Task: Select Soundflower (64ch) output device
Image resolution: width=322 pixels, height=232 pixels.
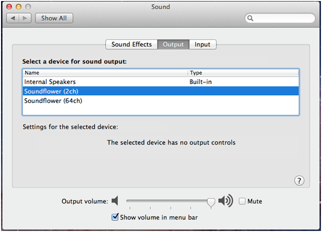Action: [161, 101]
